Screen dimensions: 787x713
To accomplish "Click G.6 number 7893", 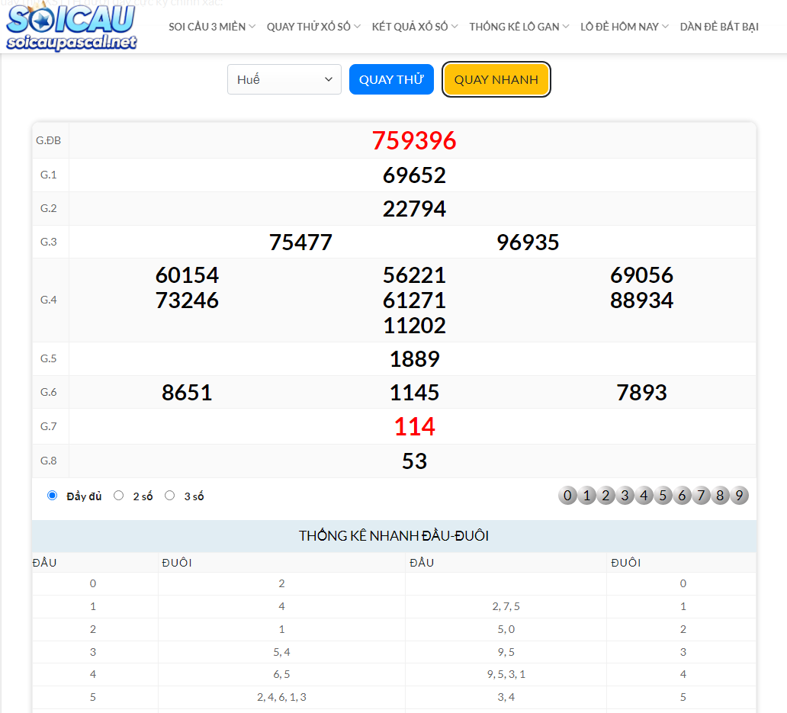I will [x=641, y=393].
